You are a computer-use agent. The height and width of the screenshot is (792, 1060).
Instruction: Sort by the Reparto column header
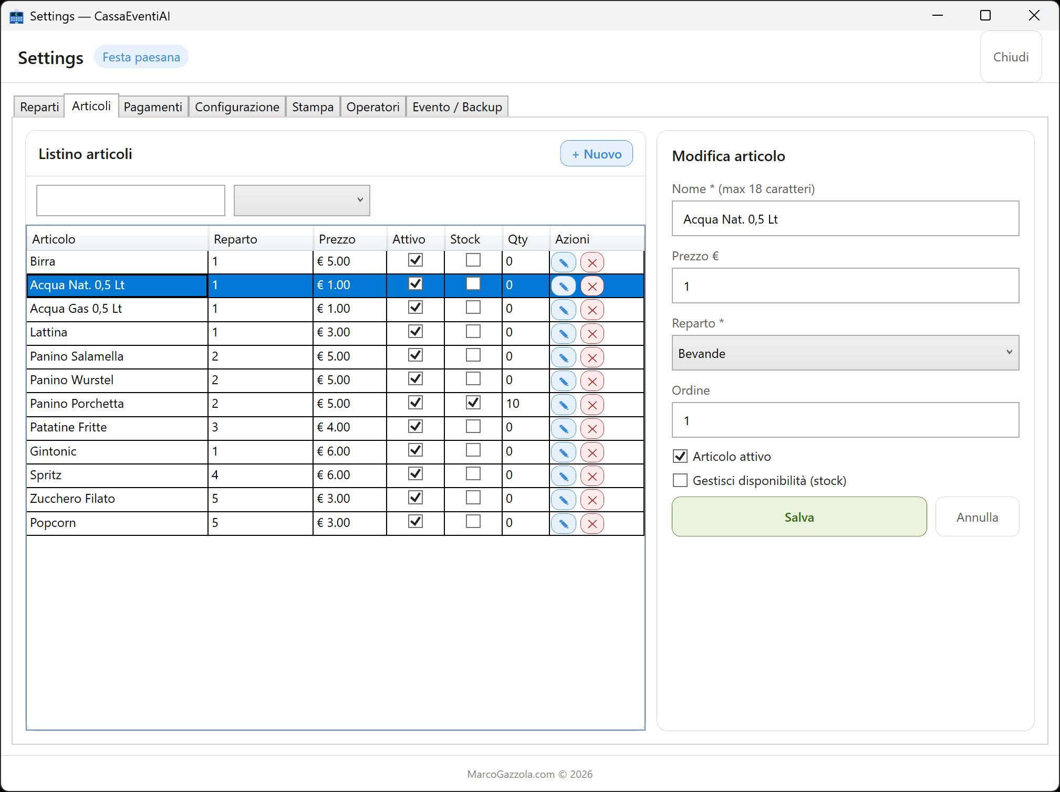tap(261, 239)
